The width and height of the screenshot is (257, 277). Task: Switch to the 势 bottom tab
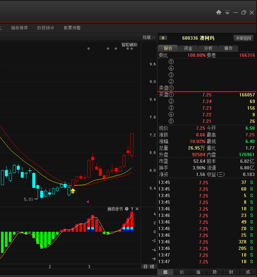click(x=215, y=272)
